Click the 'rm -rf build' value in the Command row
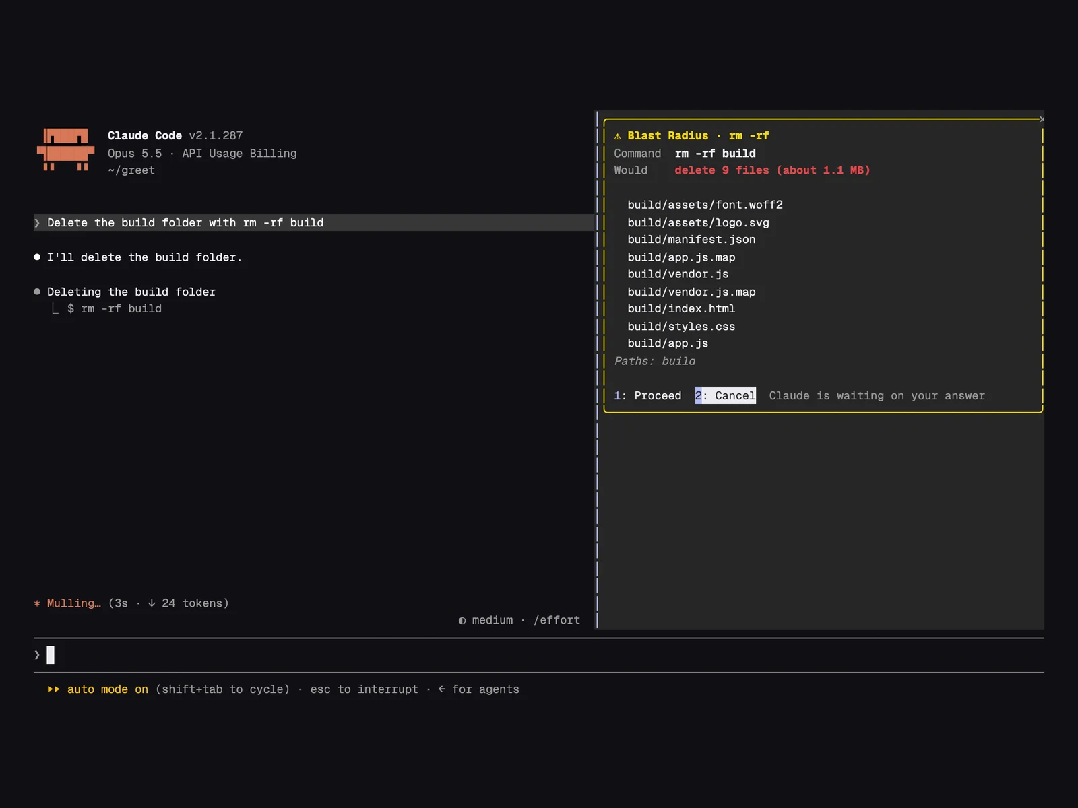 coord(715,154)
